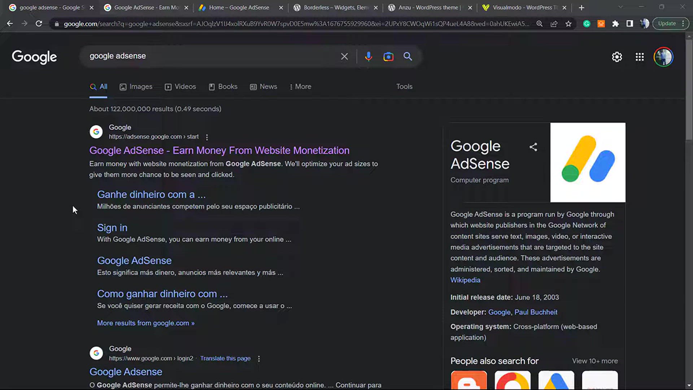Open Wikipedia link in knowledge panel
The image size is (693, 390).
(x=465, y=280)
